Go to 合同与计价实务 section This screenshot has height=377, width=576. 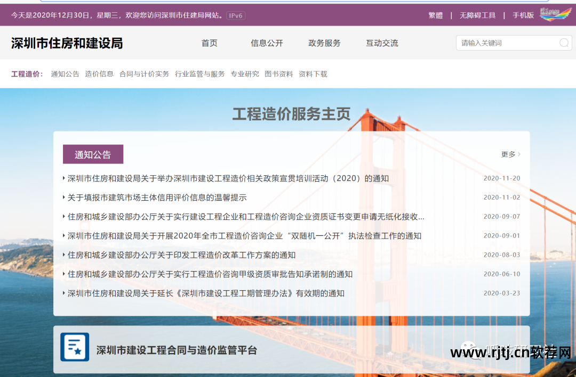click(x=144, y=74)
